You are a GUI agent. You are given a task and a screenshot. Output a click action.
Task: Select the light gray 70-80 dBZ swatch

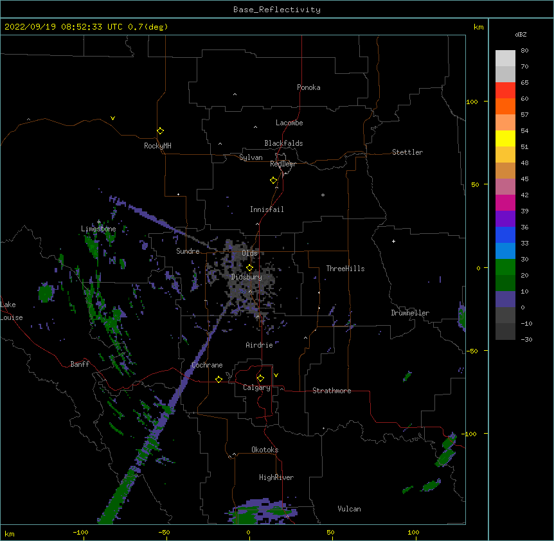505,58
